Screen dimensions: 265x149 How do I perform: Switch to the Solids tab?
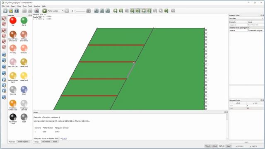55,142
